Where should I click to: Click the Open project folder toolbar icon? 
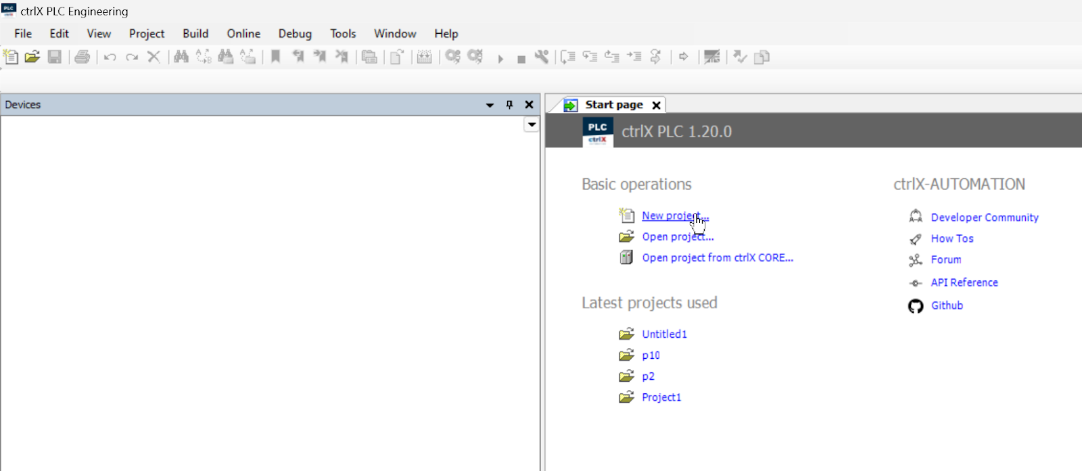click(32, 57)
